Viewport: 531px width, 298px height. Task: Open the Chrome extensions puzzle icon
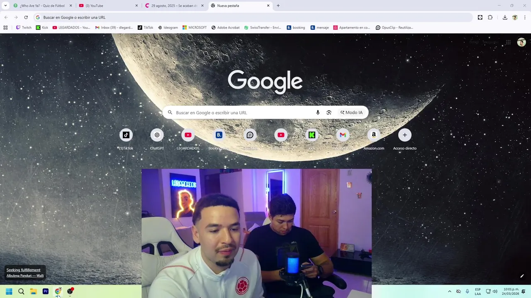[490, 17]
